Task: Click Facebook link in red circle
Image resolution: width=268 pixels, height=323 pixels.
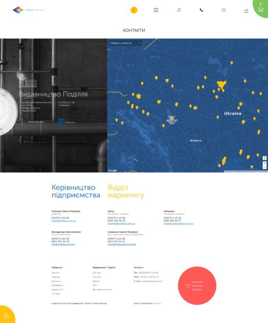Action: pos(197,282)
